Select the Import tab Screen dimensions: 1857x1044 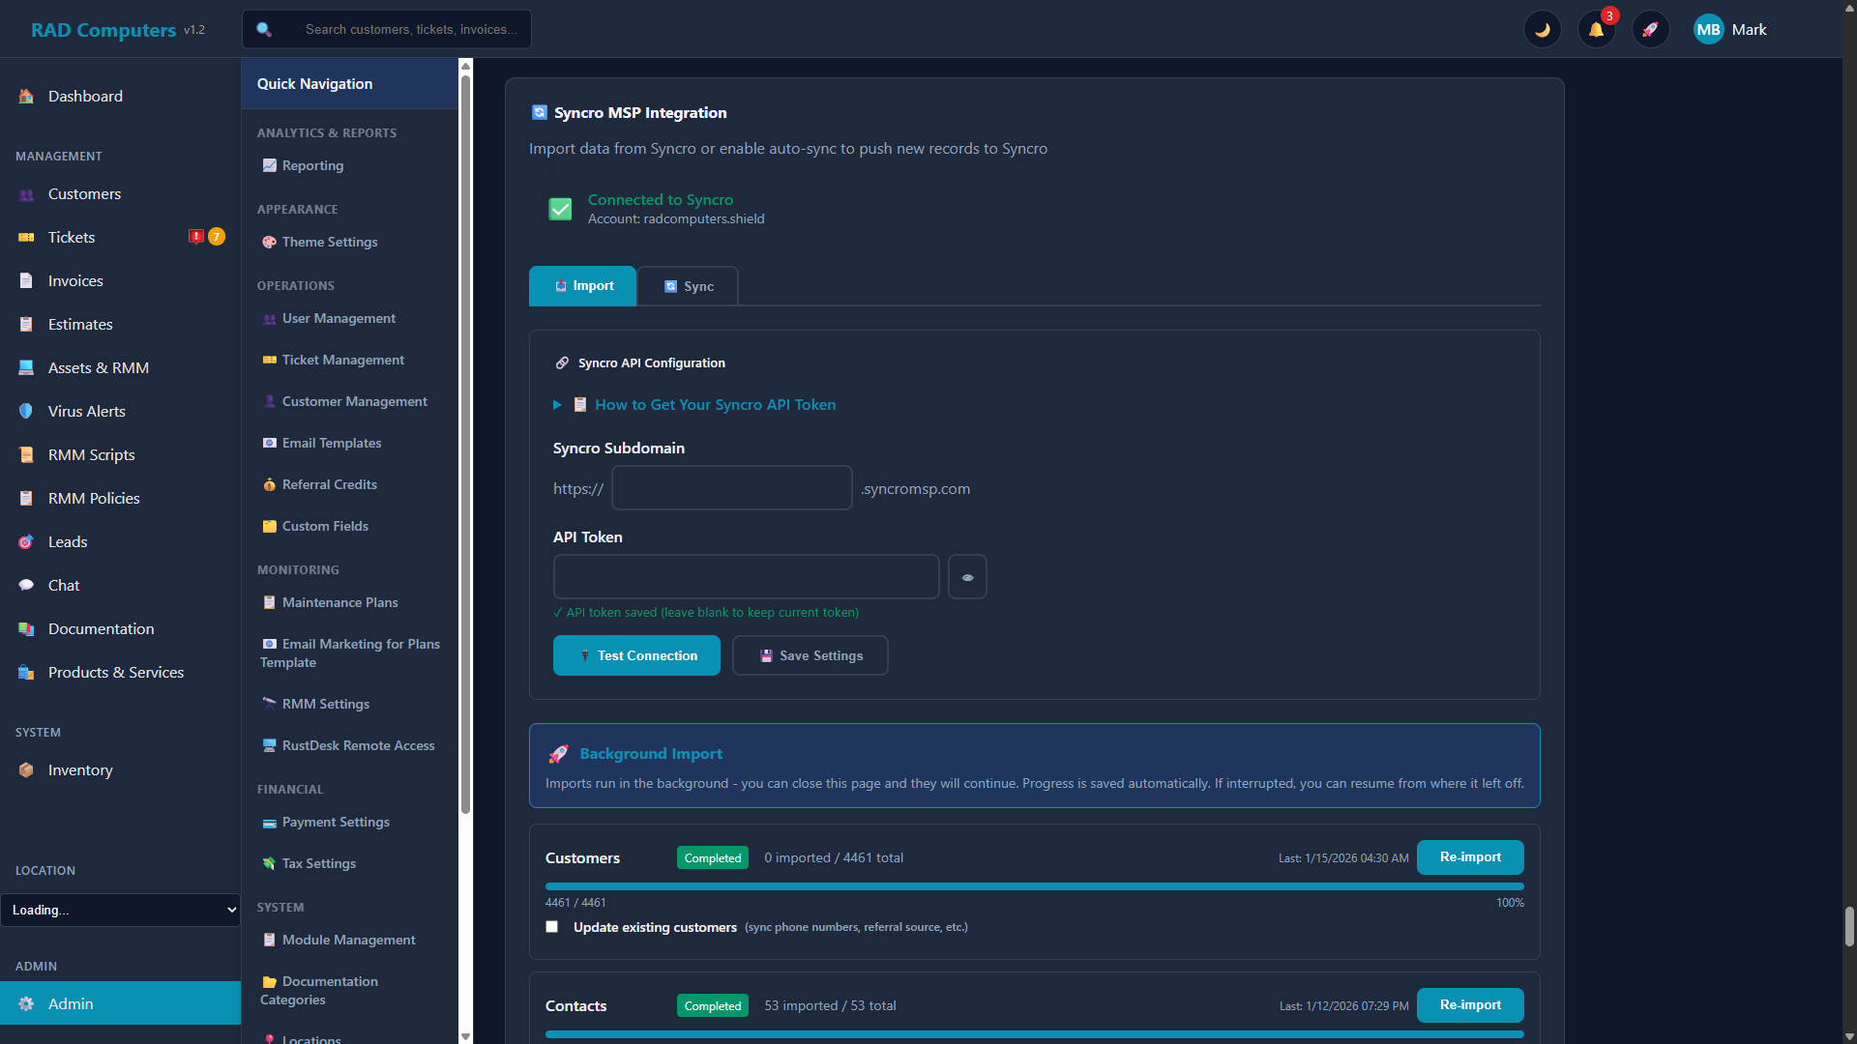(x=582, y=285)
